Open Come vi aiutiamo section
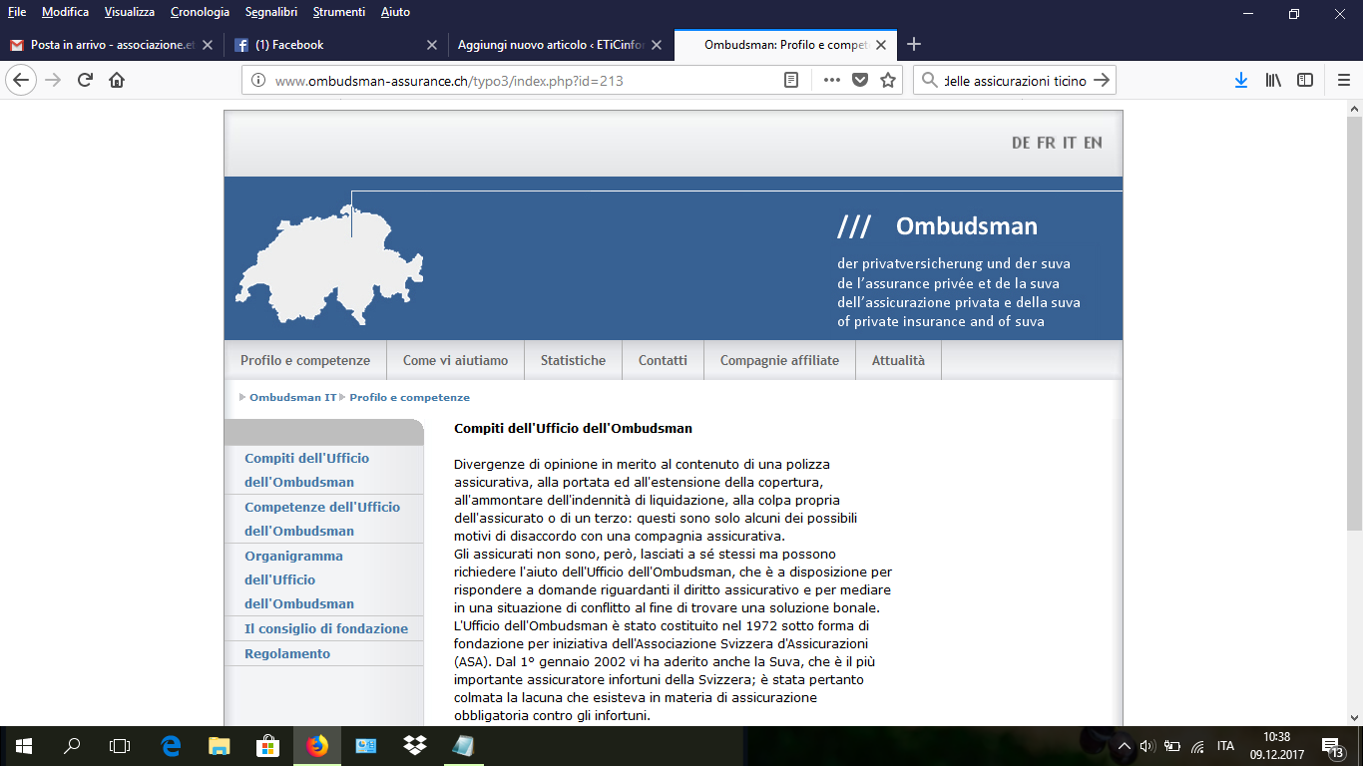Screen dimensions: 1363x766 [x=455, y=360]
